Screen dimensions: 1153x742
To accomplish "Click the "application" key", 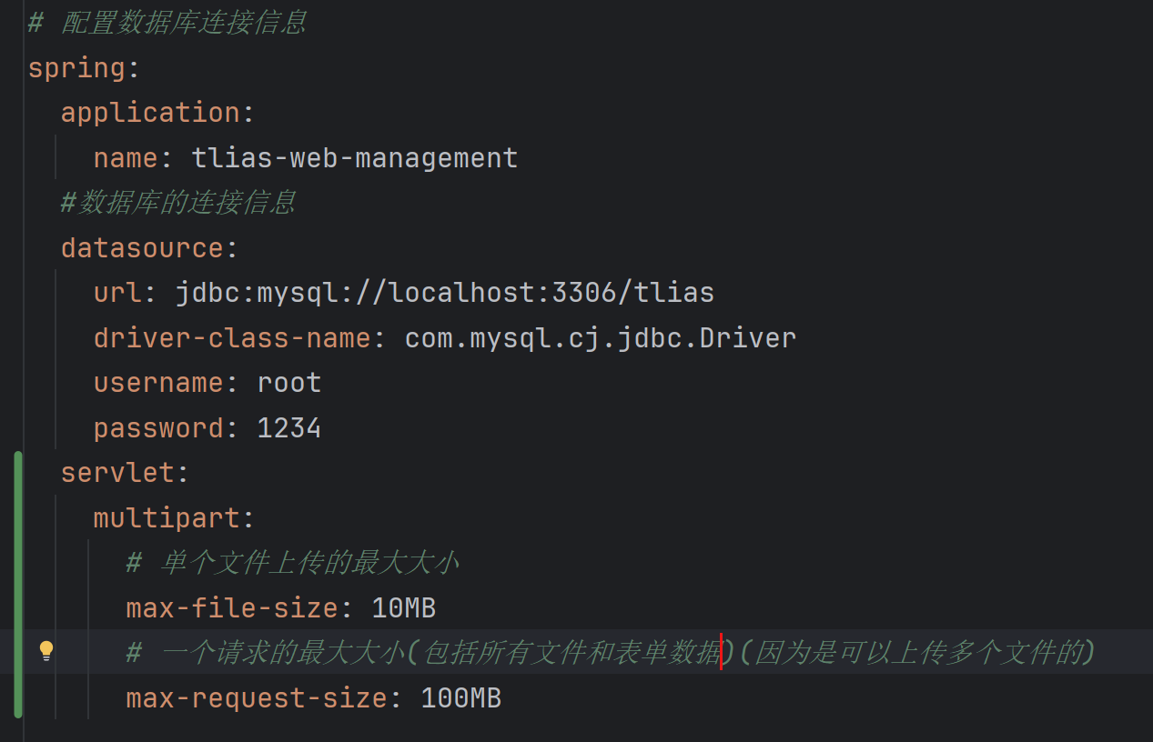I will (x=150, y=113).
